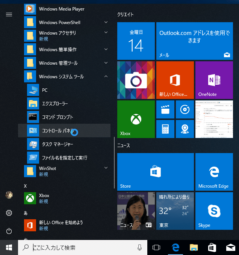This screenshot has height=255, width=239.
Task: Expand the Windows アクセサリ folder
Action: point(64,36)
